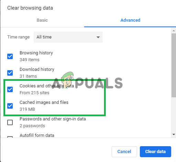Click the Cookies and other site data label
This screenshot has height=162, width=176.
47,86
